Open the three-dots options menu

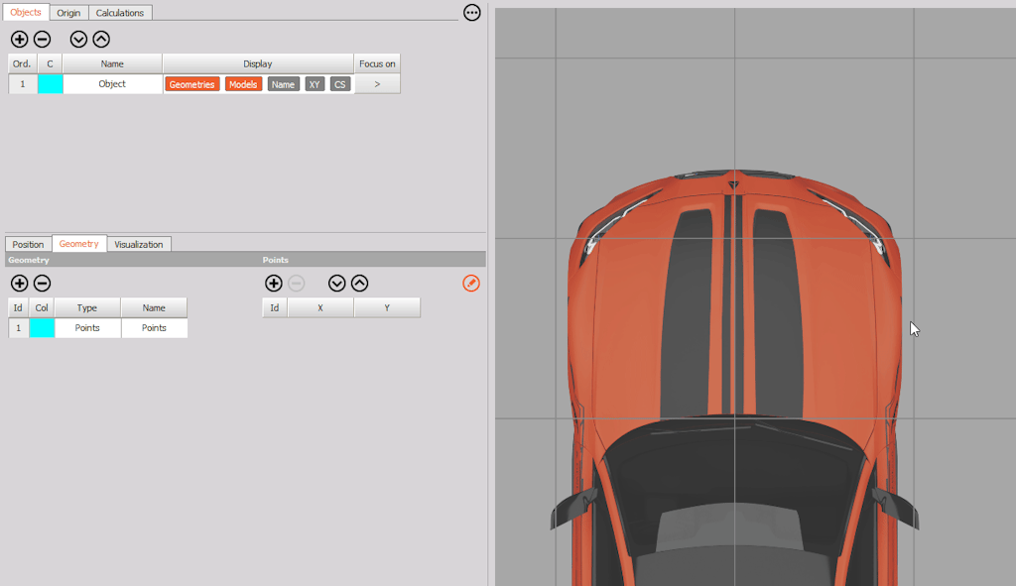click(x=471, y=12)
